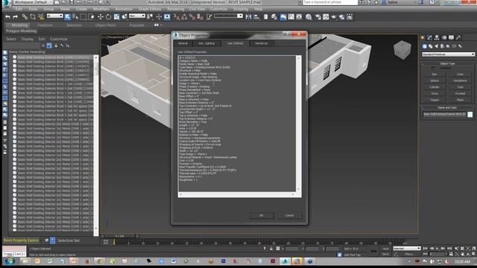Open the reference coordinate system dropdown

coord(137,16)
